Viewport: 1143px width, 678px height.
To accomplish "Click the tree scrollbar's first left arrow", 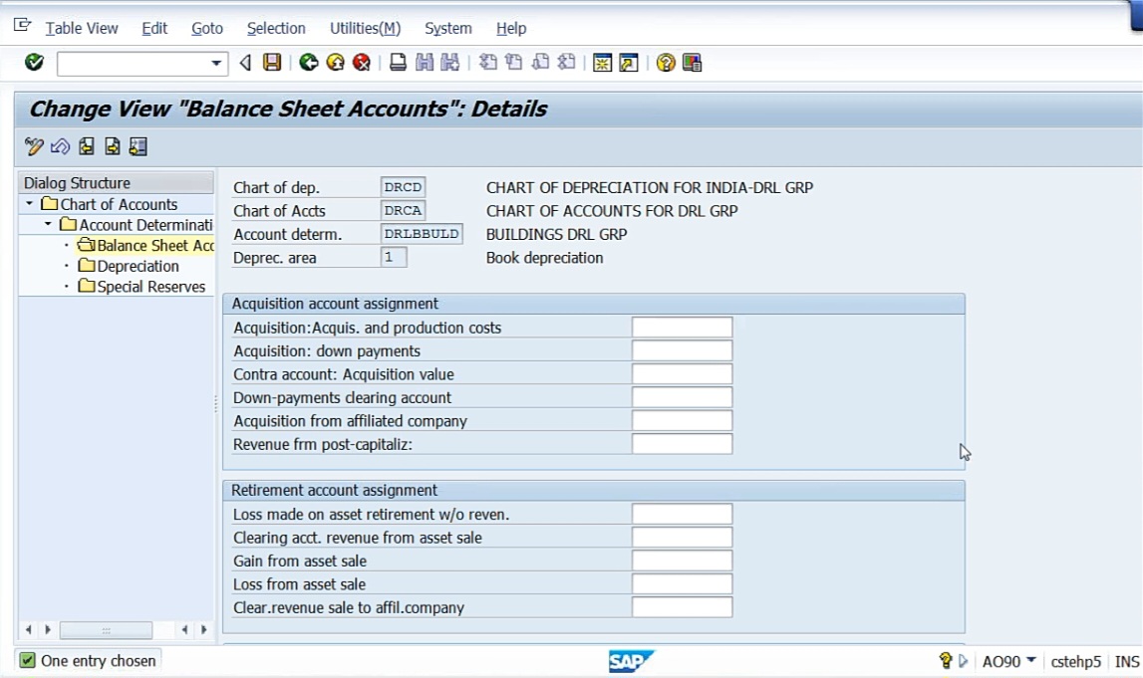I will coord(29,630).
